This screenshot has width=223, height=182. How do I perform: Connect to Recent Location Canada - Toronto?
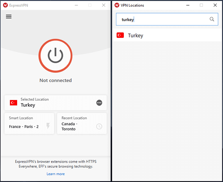click(82, 123)
